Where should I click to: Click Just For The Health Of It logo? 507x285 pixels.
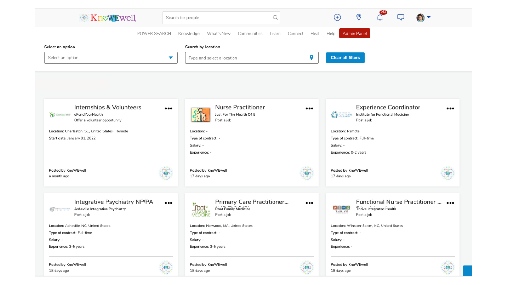click(201, 115)
